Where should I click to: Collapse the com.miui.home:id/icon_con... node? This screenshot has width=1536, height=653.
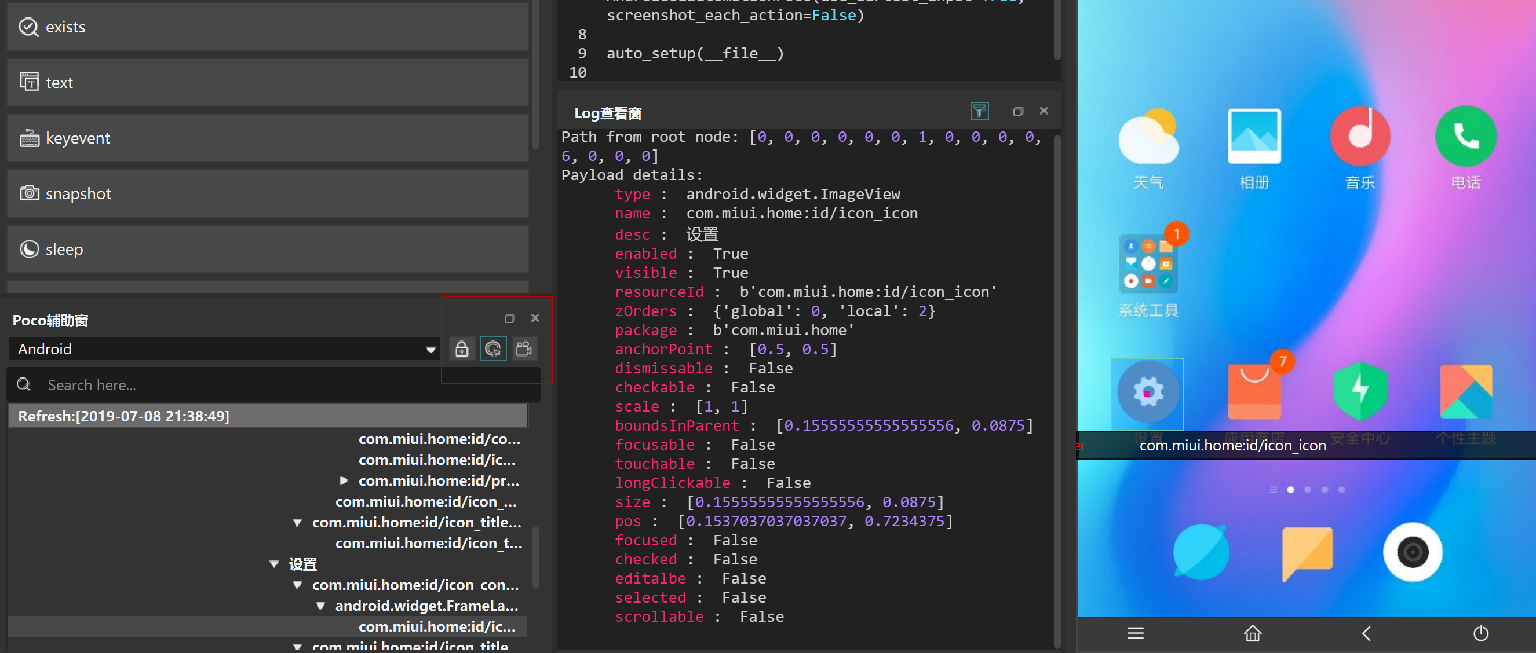pyautogui.click(x=297, y=585)
